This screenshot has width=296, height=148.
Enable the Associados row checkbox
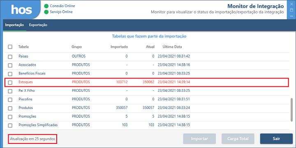10,65
